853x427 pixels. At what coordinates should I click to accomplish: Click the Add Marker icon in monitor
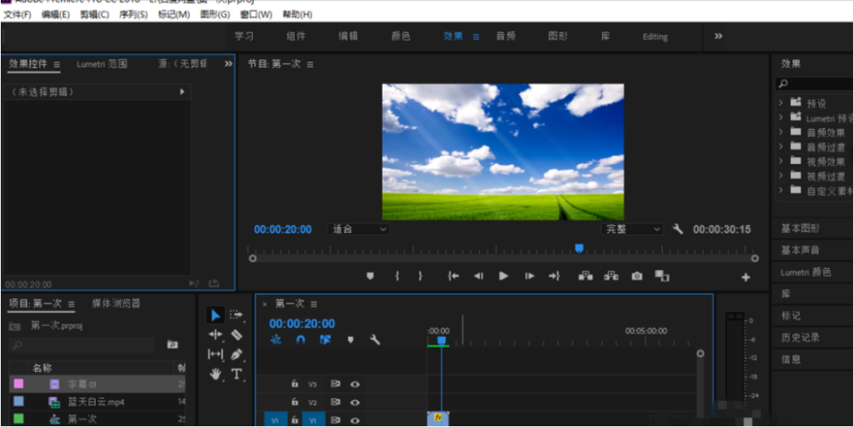(x=370, y=276)
